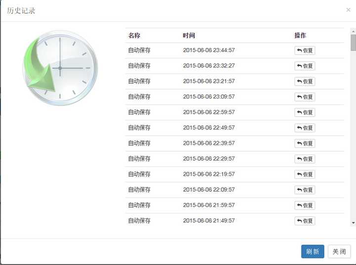Screen dimensions: 356x265
Task: Click 自动保存 name in the 22:39:57 row
Action: click(x=139, y=143)
